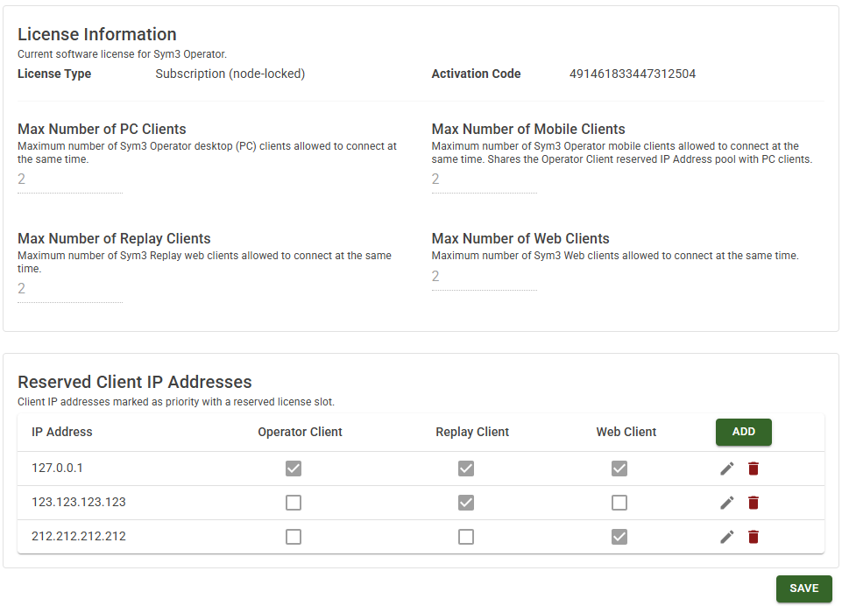Edit the 212.212.212.212 reserved IP entry
The image size is (842, 606).
726,537
